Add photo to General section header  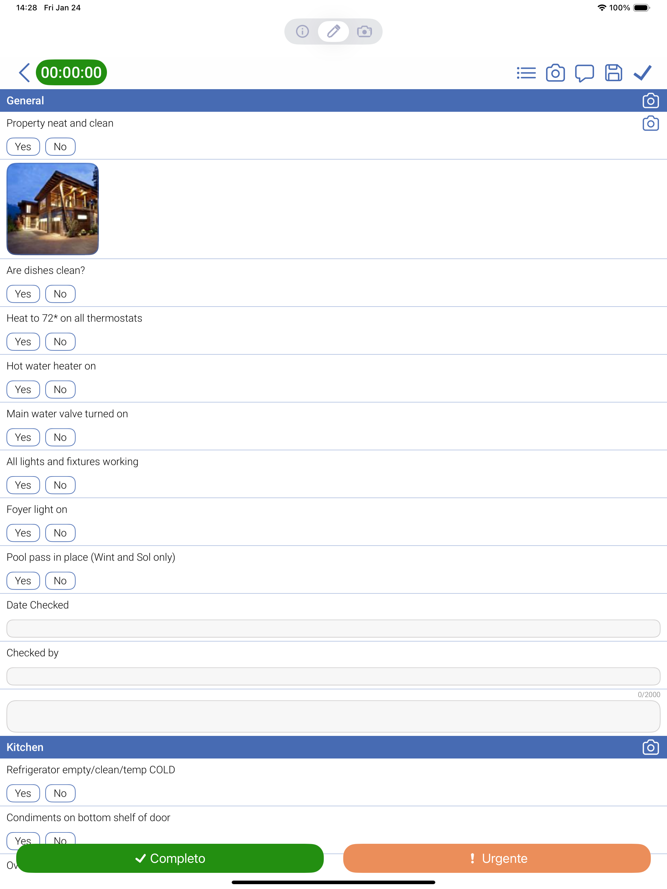click(x=650, y=101)
